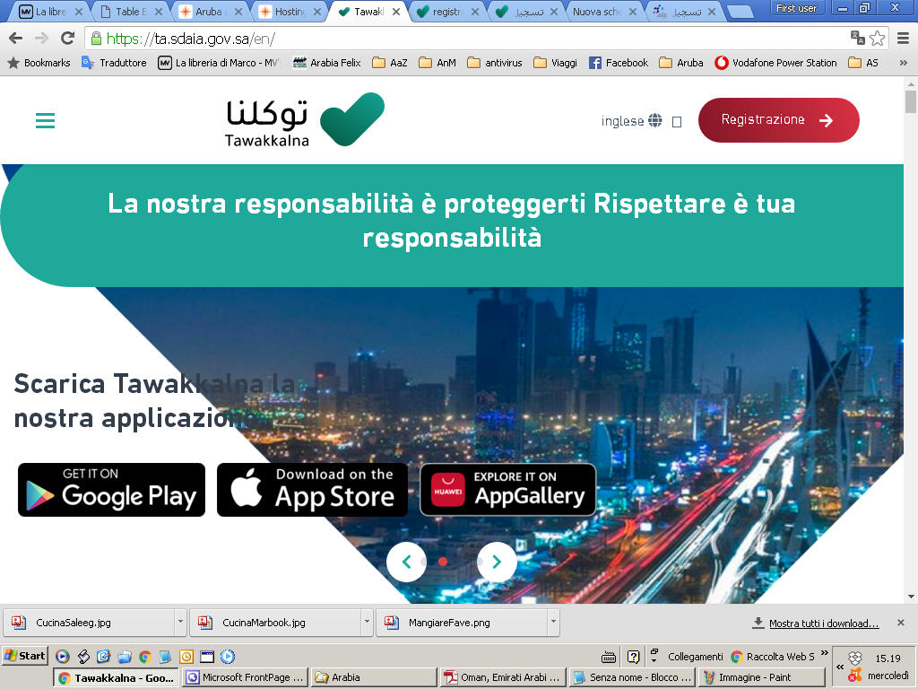918x689 pixels.
Task: Switch to Microsoft FrontPage taskbar window
Action: (x=245, y=677)
